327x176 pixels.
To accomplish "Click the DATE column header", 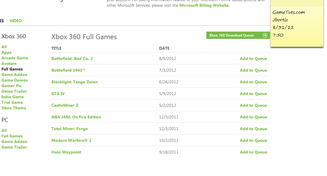I will click(x=164, y=48).
